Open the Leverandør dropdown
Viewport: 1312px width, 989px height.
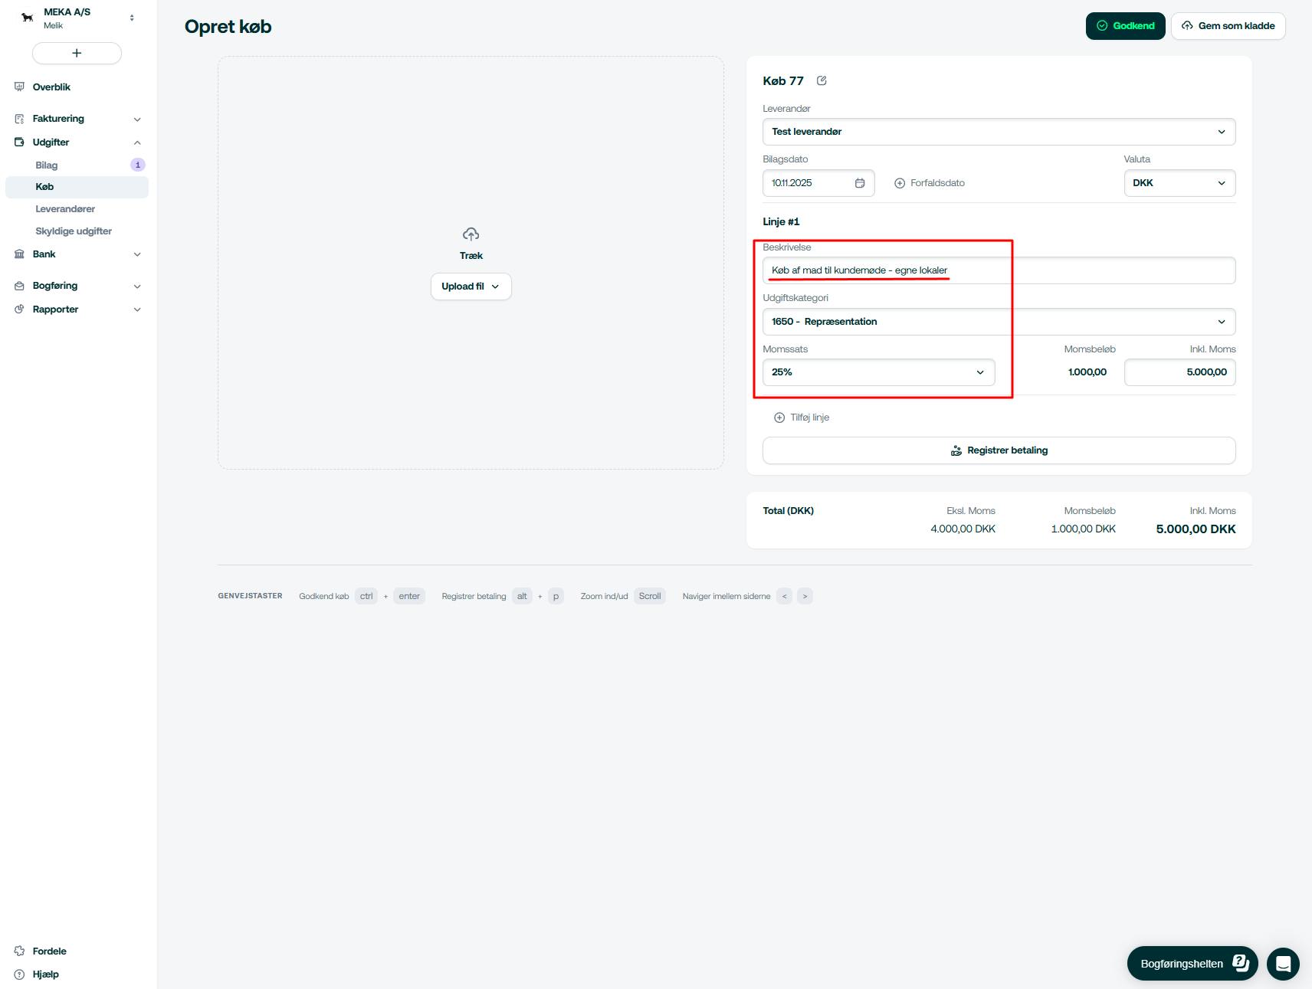tap(999, 132)
